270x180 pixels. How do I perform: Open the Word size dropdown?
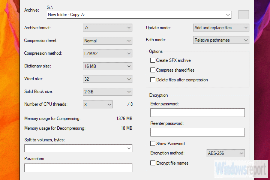point(108,79)
